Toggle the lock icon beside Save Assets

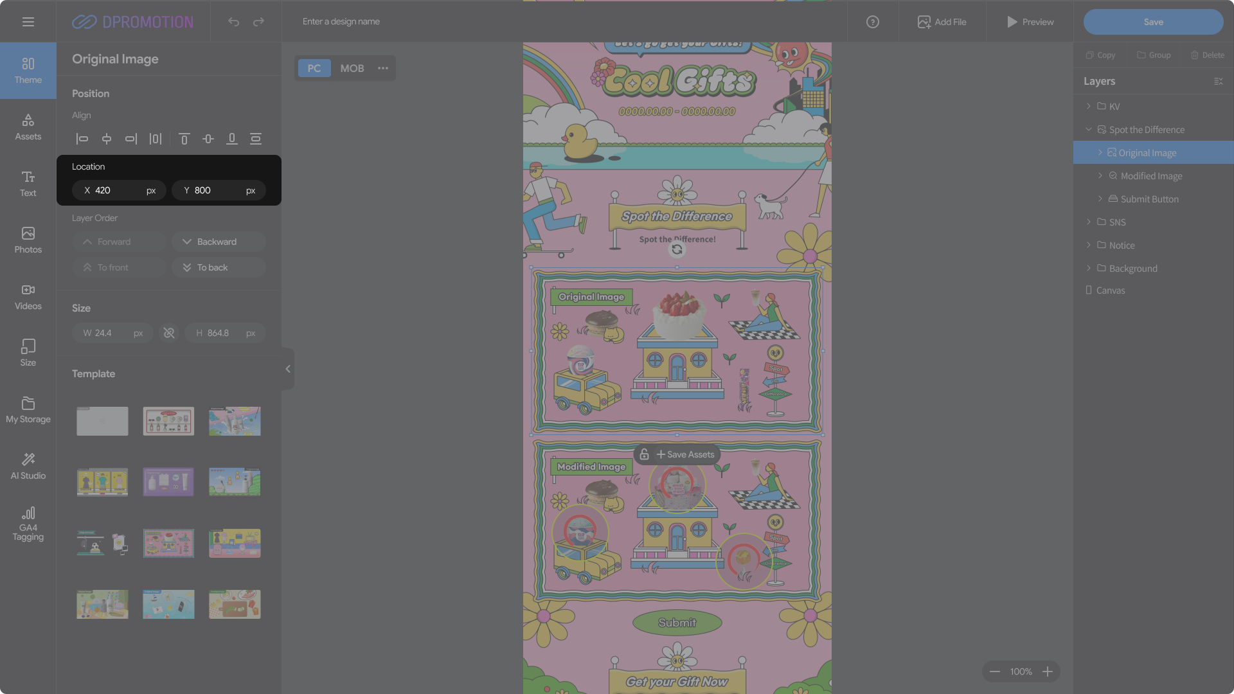(644, 454)
